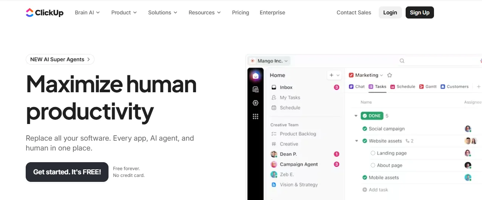482x200 pixels.
Task: Click the Dean P. notification badge
Action: pyautogui.click(x=336, y=154)
